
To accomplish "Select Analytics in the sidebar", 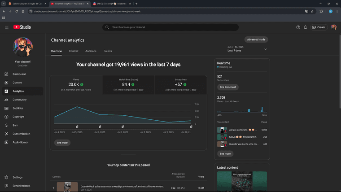I will [x=22, y=91].
